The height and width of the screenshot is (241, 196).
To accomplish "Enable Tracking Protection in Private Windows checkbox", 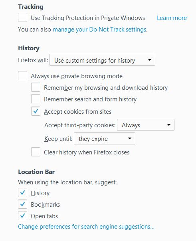I will coord(23,18).
